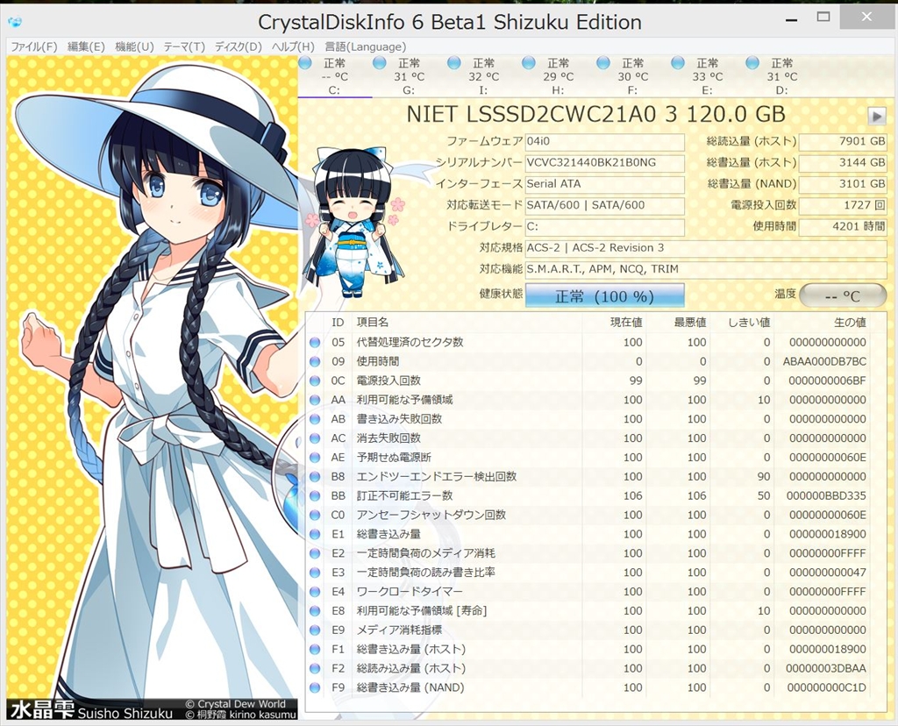Screen dimensions: 898x726
Task: Select the G: drive tab at 31 °C
Action: 409,76
